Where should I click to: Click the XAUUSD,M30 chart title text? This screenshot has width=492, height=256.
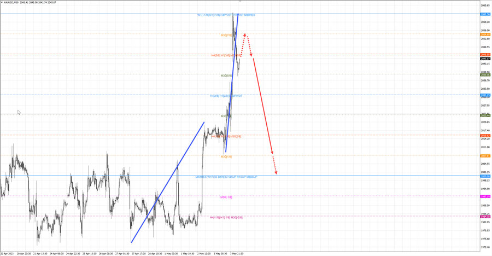11,2
